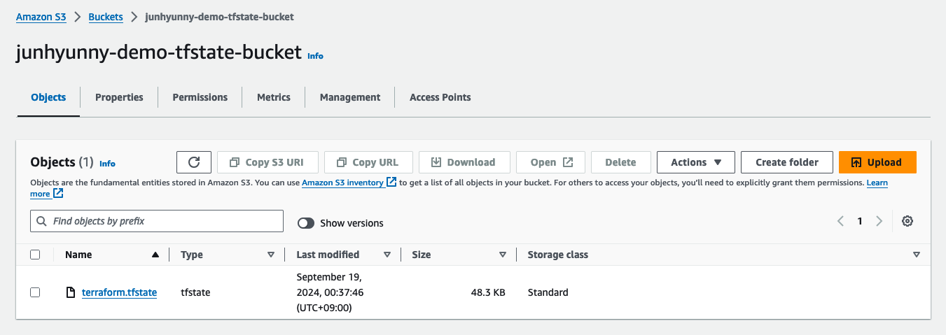Viewport: 946px width, 335px height.
Task: Switch to the Permissions tab
Action: tap(200, 97)
